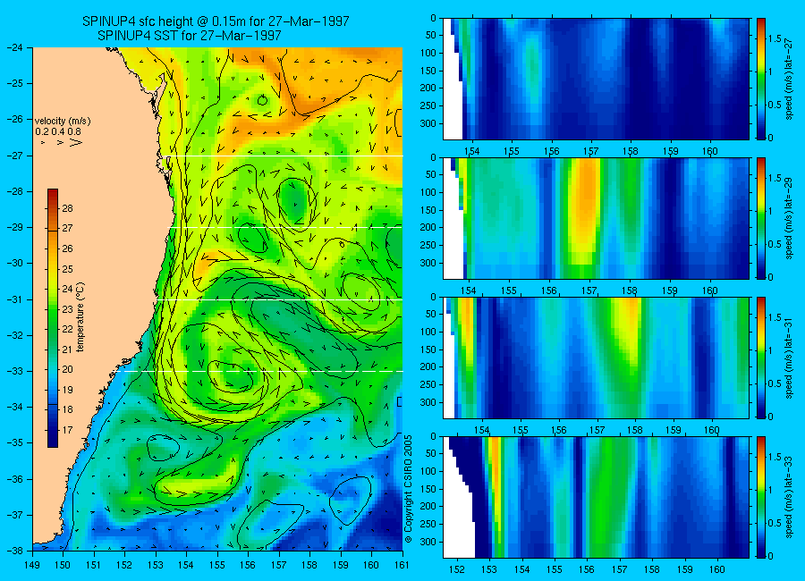The image size is (805, 581).
Task: Click the 'speed (m/s) lat=-29' axis label
Action: tap(790, 219)
